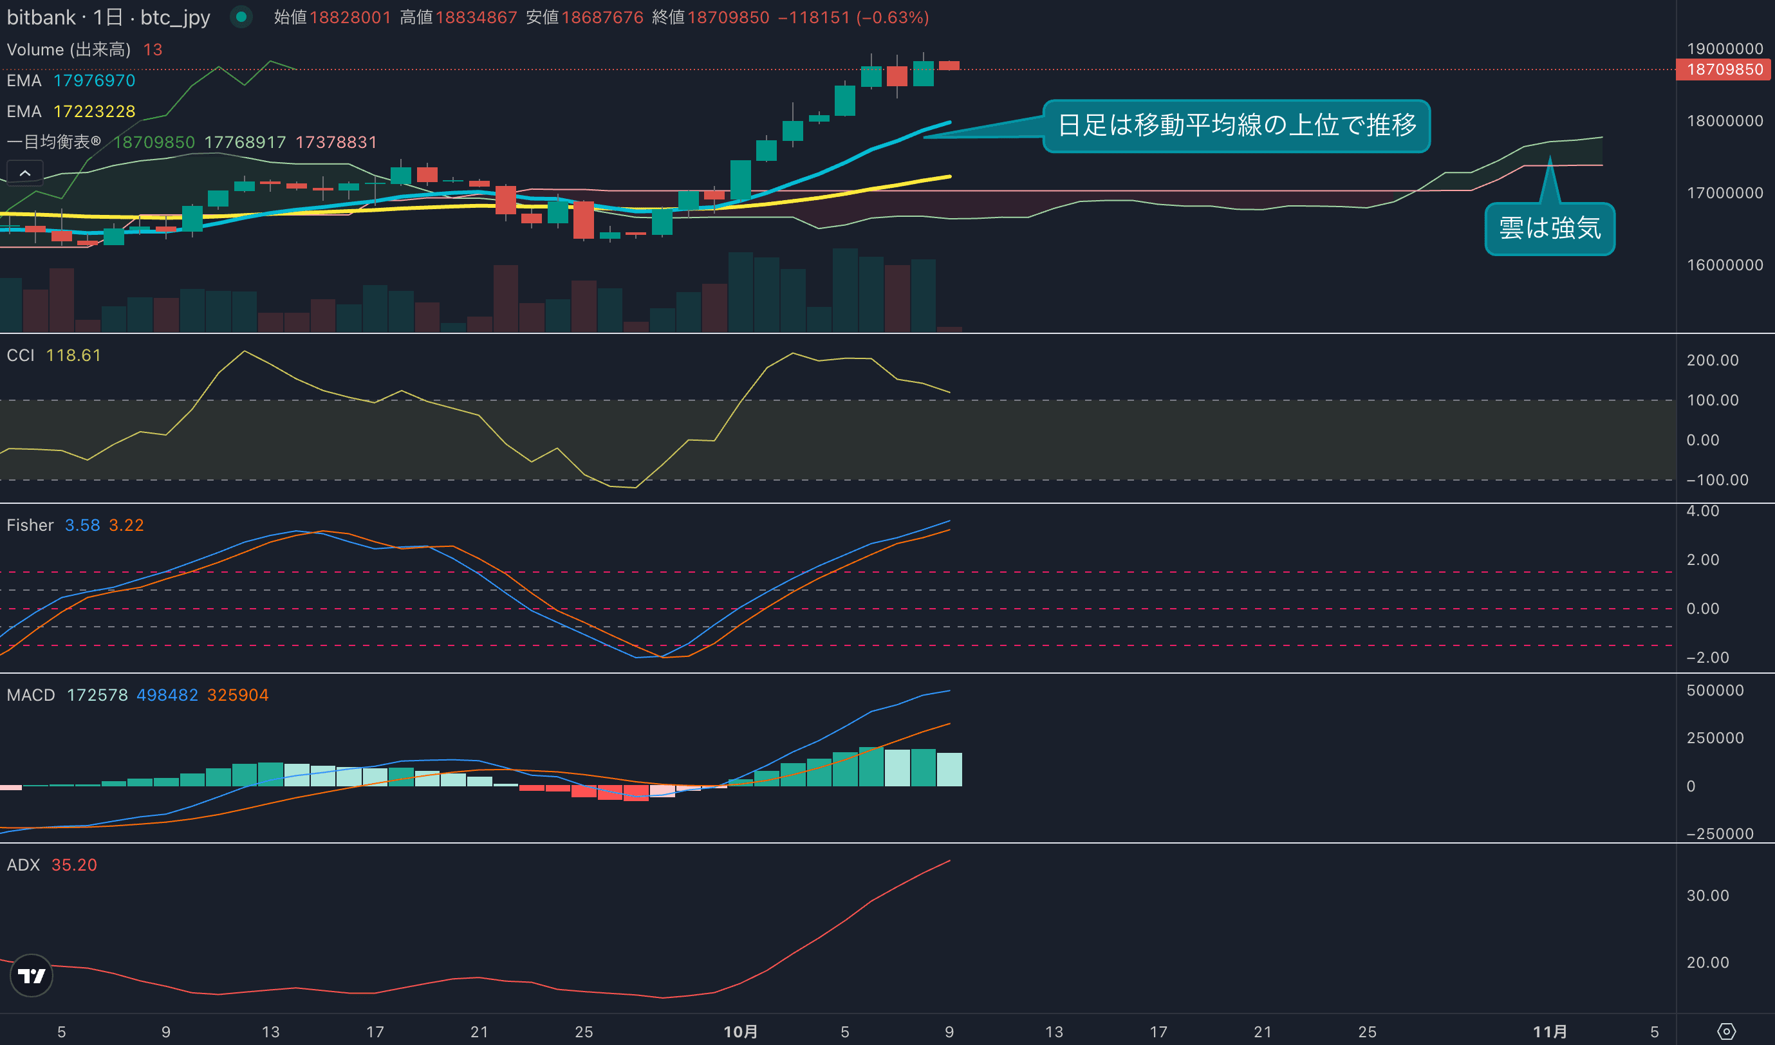The image size is (1775, 1045).
Task: Click the Fisher indicator label
Action: (x=30, y=525)
